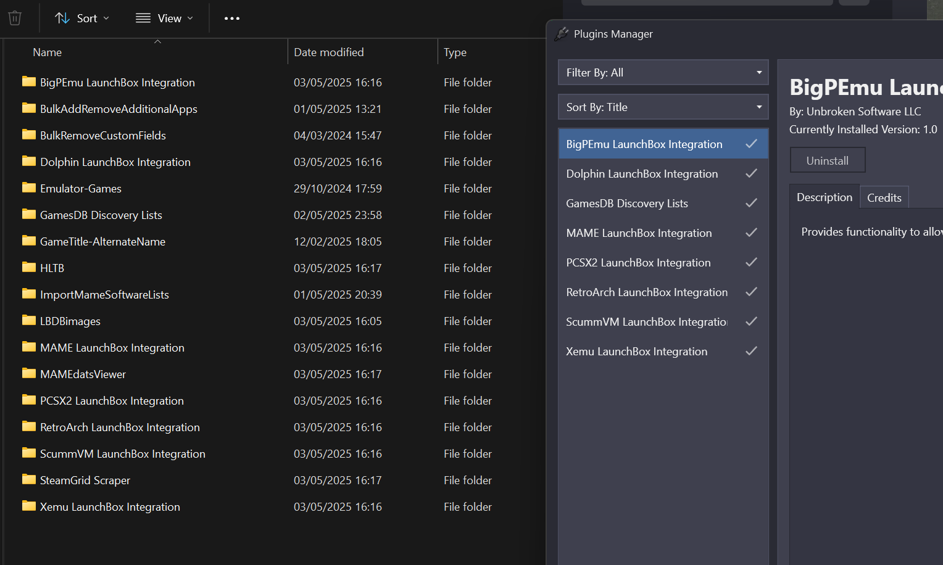Select the GameTitle-AlternateName folder name
Screen dimensions: 943x565
[x=102, y=242]
